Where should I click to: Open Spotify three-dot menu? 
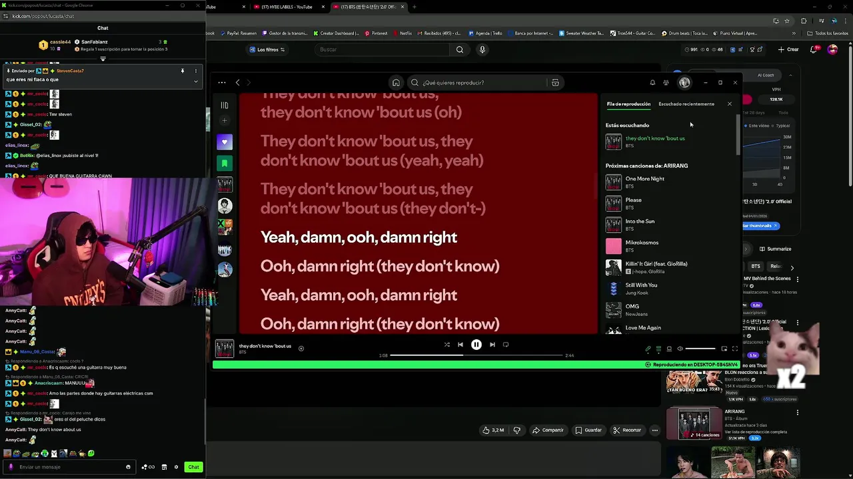pyautogui.click(x=222, y=82)
